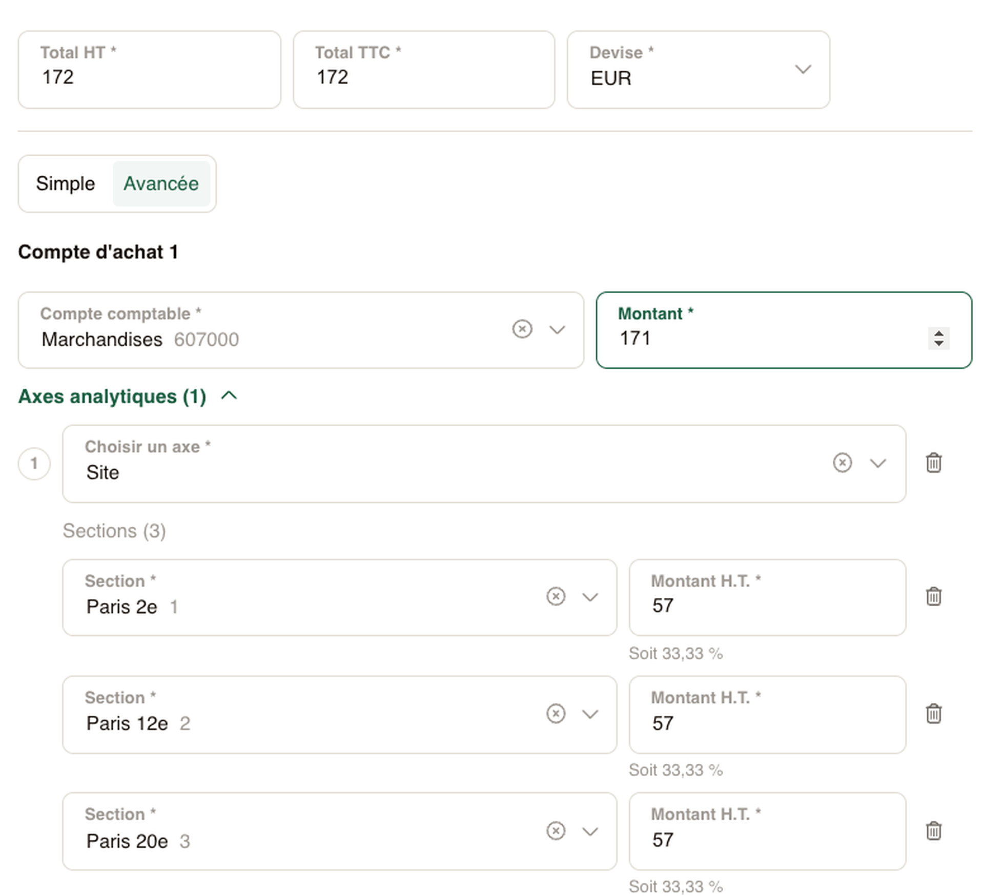Open the Paris 12e section dropdown chevron

coord(590,714)
